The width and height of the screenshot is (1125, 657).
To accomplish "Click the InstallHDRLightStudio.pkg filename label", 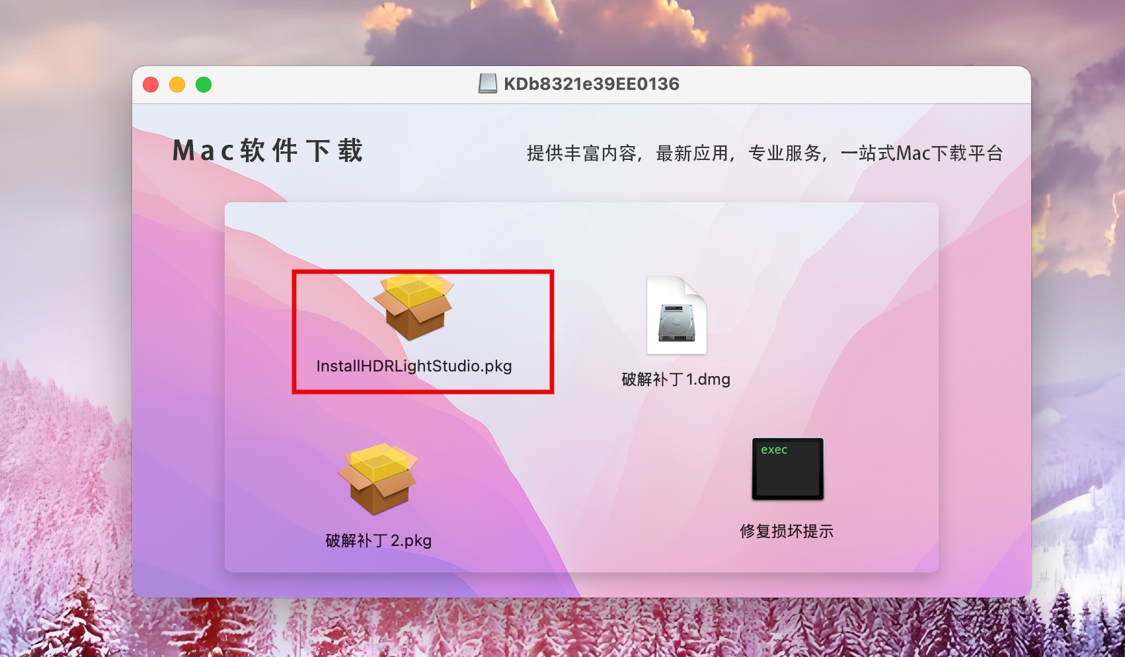I will (x=414, y=366).
